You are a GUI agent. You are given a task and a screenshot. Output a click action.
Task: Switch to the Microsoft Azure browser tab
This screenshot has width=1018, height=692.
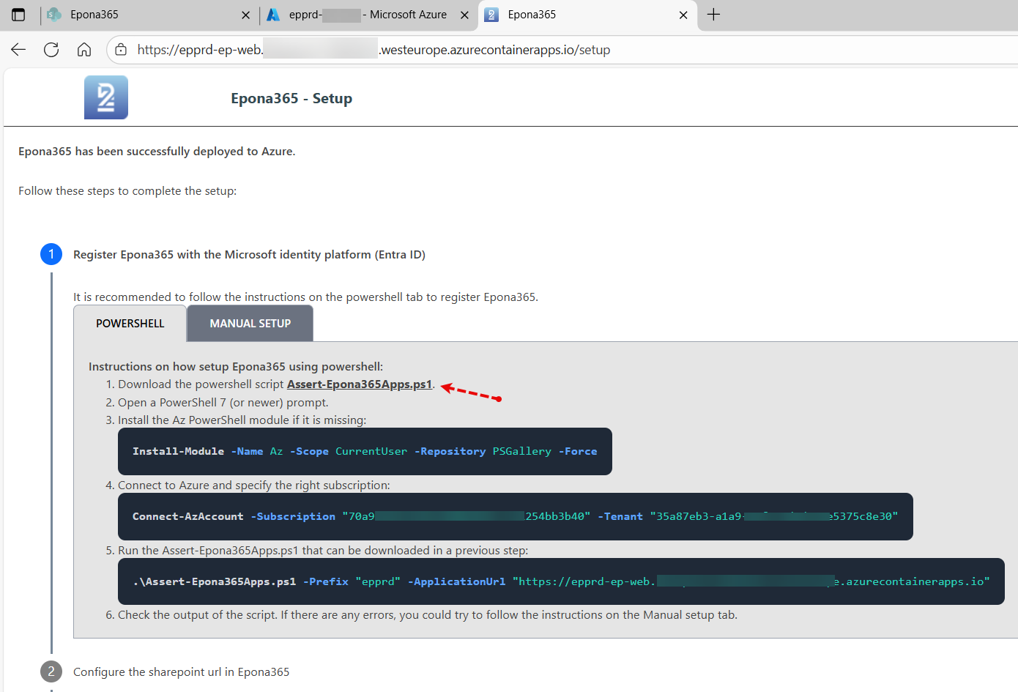[x=366, y=15]
